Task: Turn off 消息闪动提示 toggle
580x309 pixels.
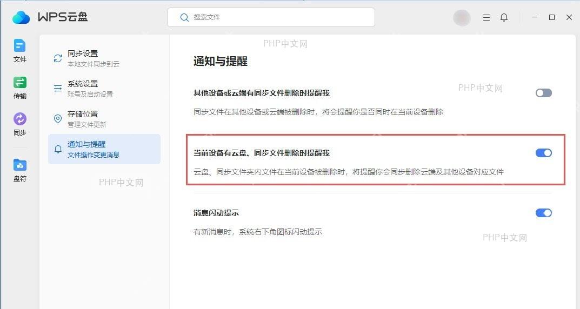Action: pos(543,212)
